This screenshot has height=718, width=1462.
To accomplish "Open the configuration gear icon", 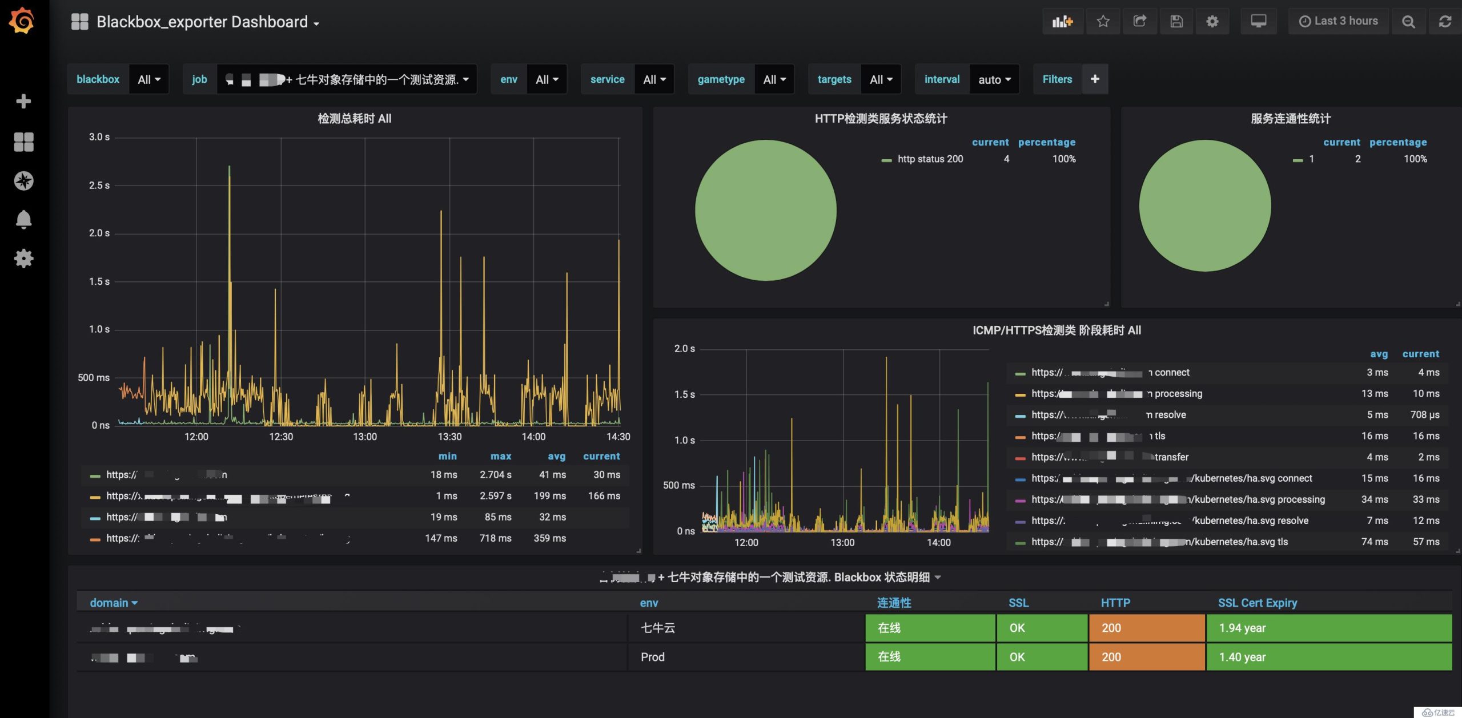I will tap(1212, 21).
